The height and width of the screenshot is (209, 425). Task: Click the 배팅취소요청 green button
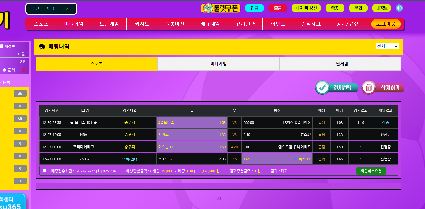(371, 171)
